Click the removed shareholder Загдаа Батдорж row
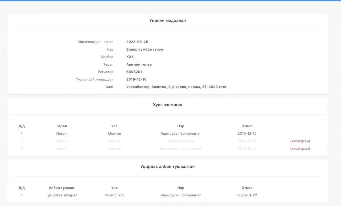Viewport: 341px width, 206px height. tap(167, 141)
